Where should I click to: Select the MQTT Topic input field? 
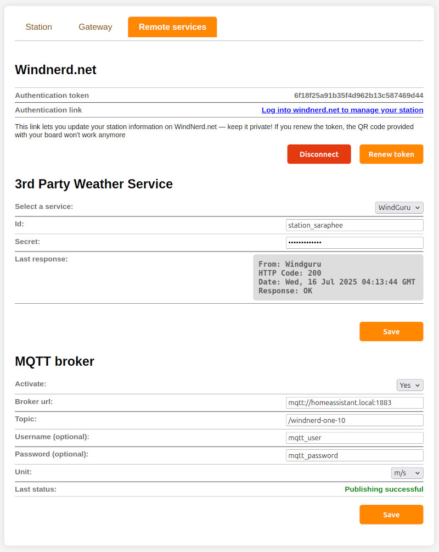pyautogui.click(x=354, y=420)
